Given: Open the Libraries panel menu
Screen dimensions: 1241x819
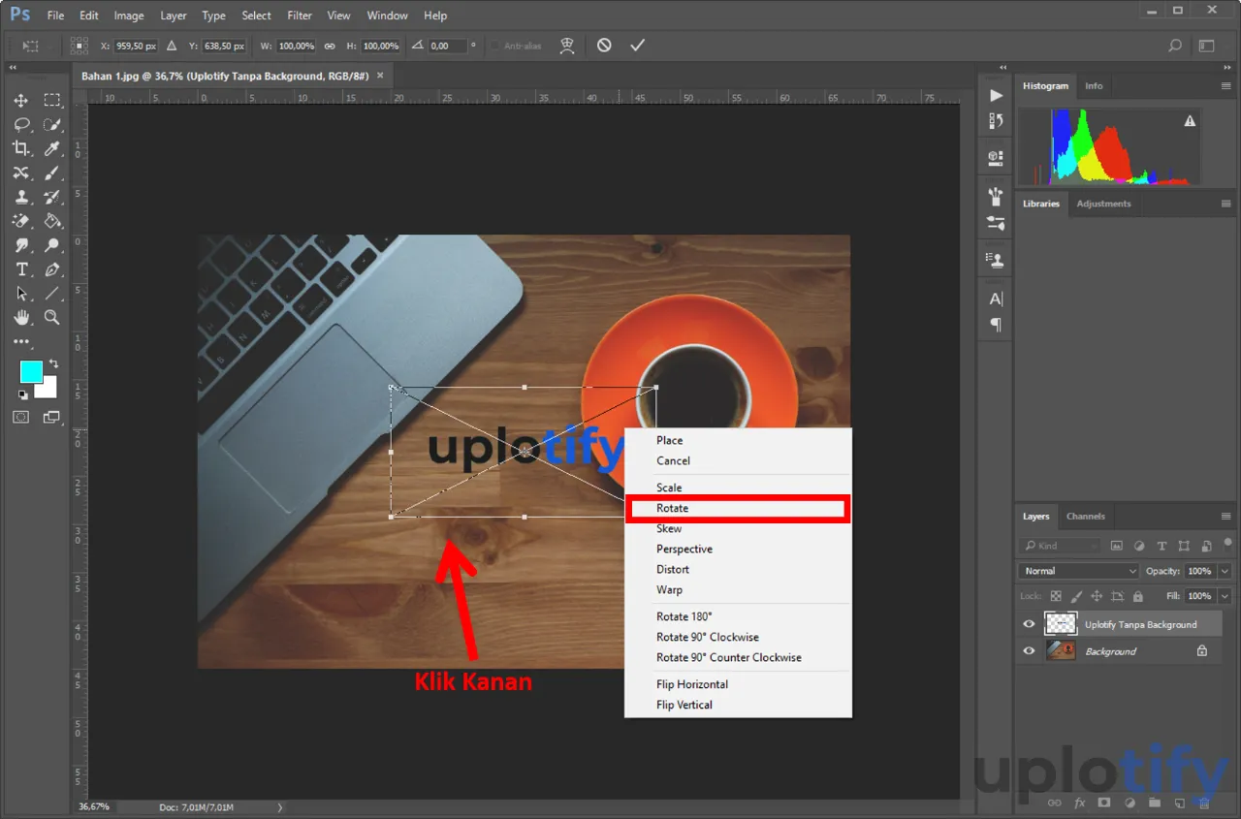Looking at the screenshot, I should click(x=1225, y=204).
